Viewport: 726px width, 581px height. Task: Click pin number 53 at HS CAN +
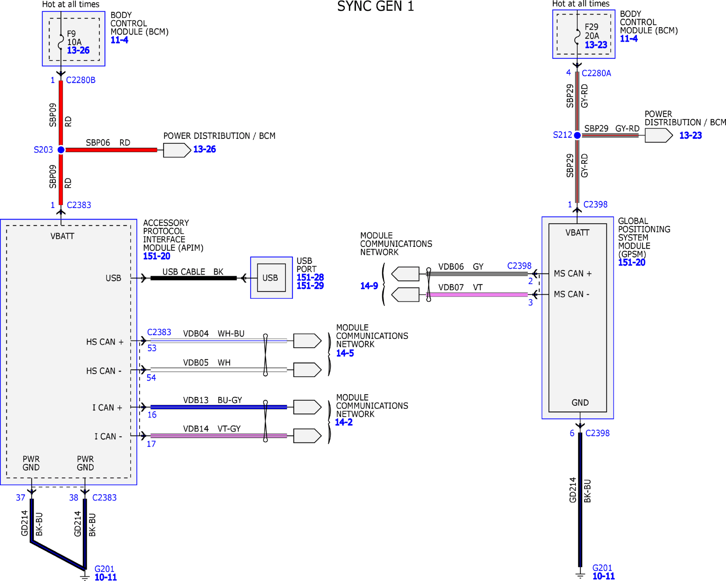pyautogui.click(x=152, y=348)
